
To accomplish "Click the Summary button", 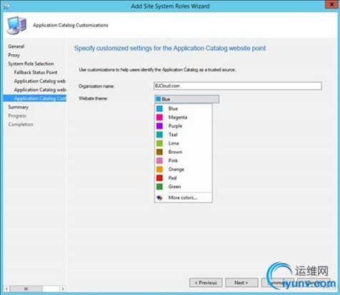I will (278, 283).
